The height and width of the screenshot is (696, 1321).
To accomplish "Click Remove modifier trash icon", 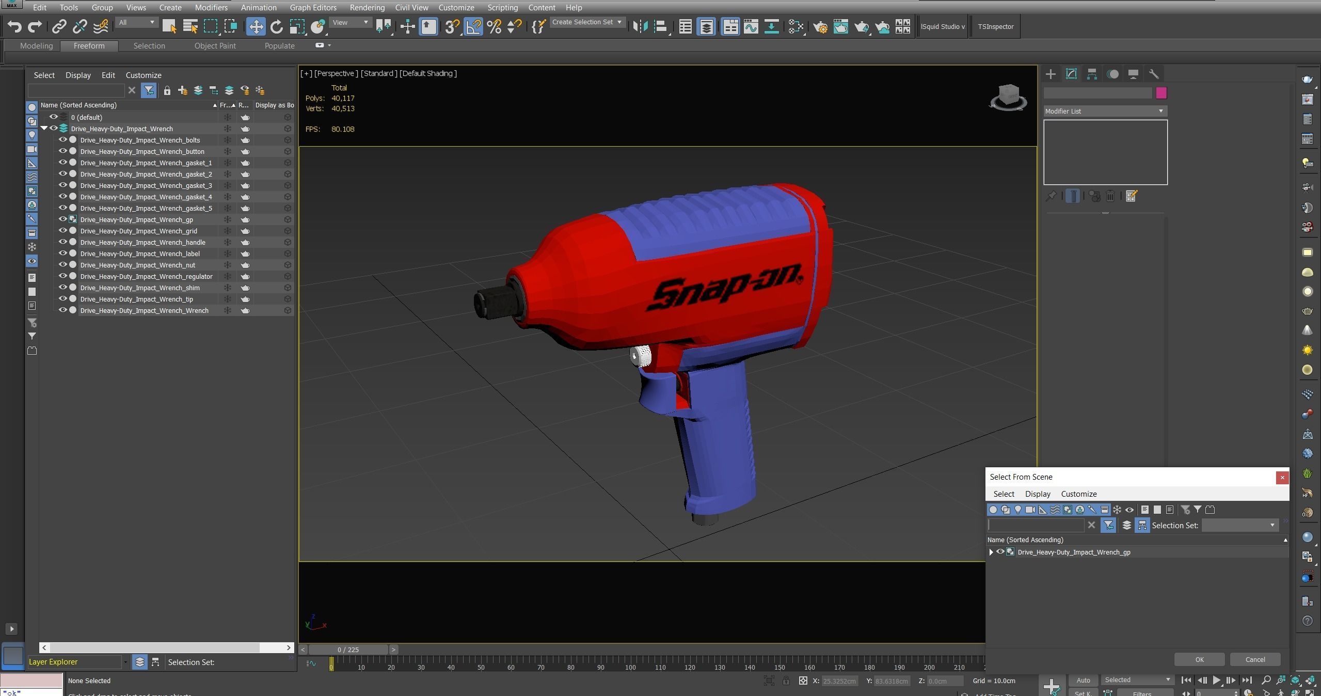I will pos(1110,196).
